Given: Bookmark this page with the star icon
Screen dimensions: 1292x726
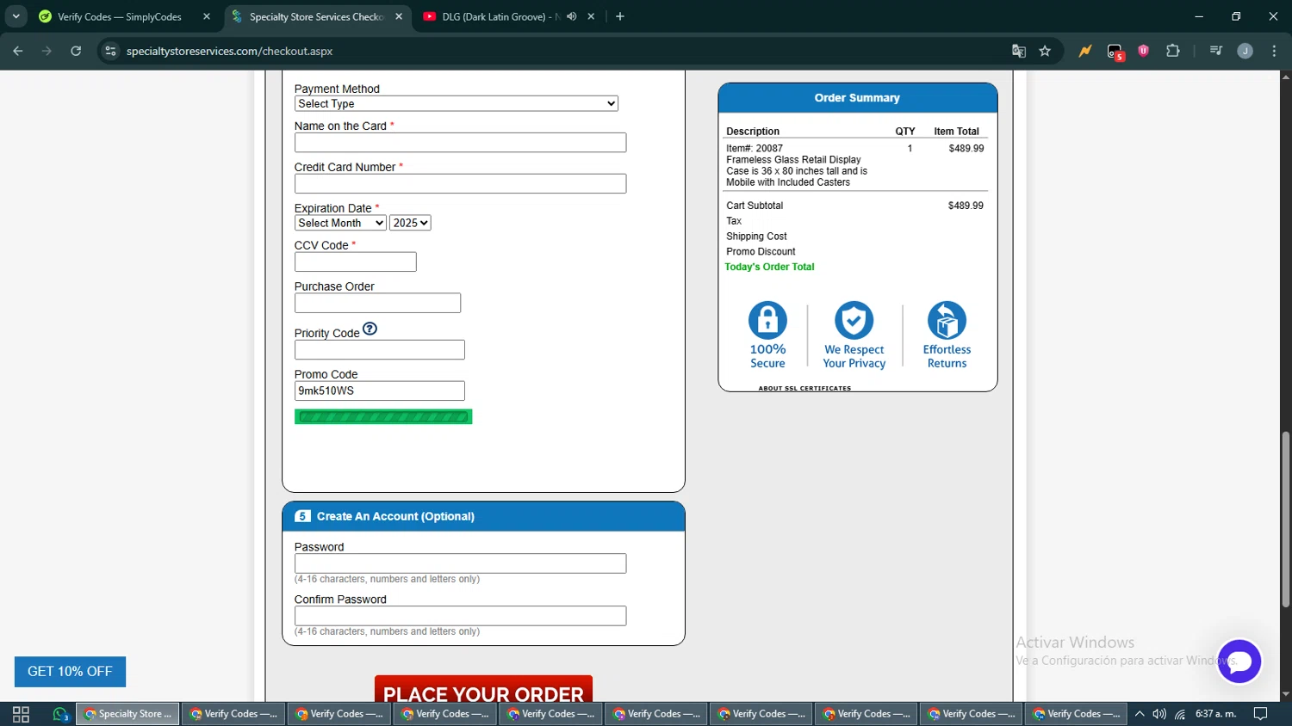Looking at the screenshot, I should 1045,51.
